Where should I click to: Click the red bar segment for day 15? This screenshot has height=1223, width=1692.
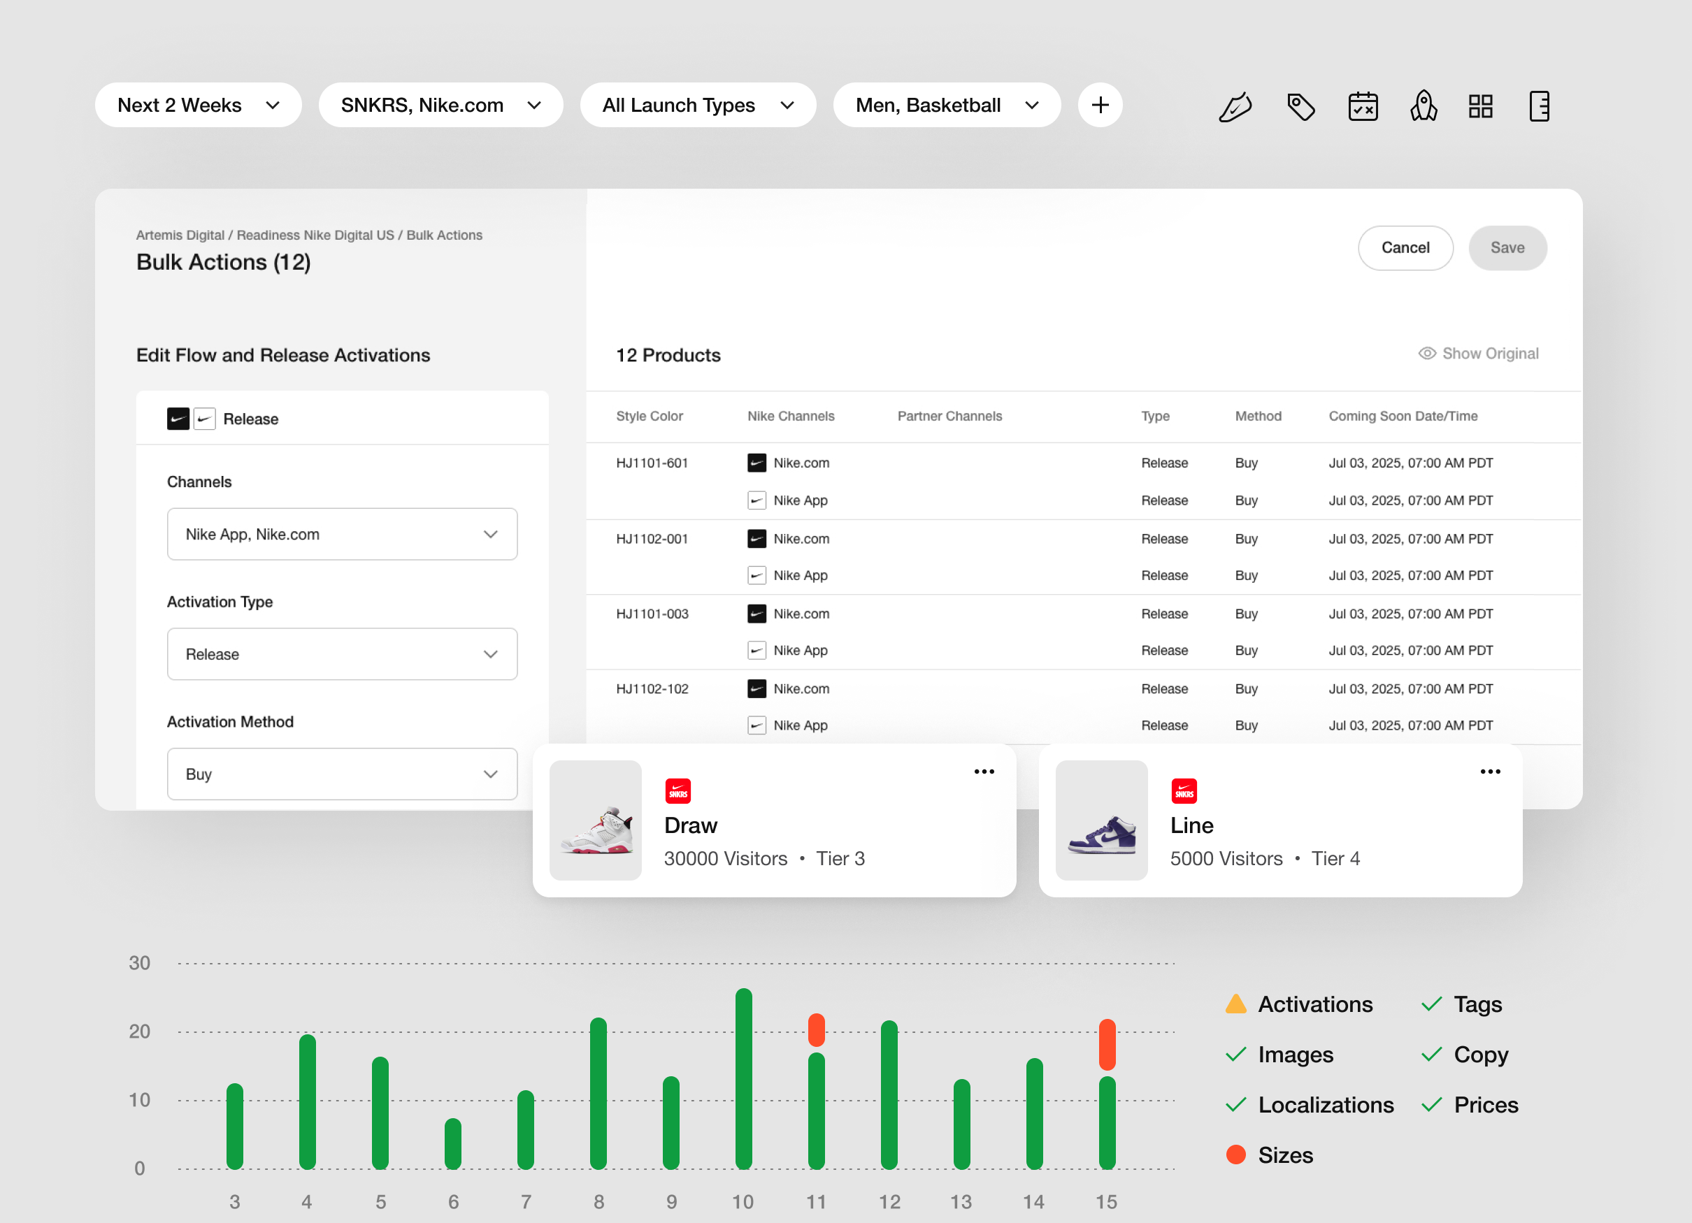[x=1107, y=1045]
